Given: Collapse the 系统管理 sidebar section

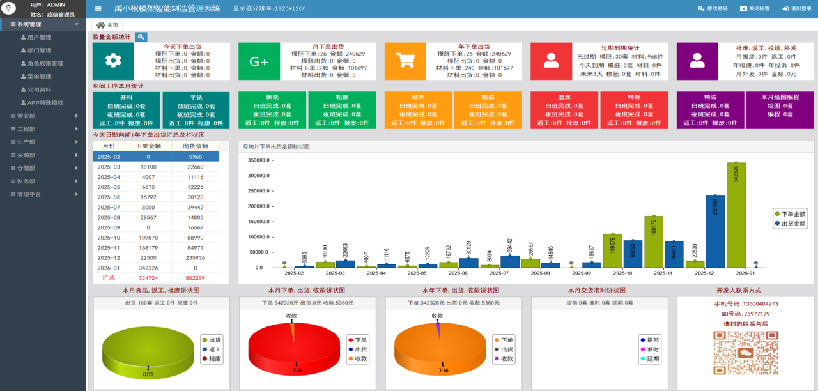Looking at the screenshot, I should point(43,24).
